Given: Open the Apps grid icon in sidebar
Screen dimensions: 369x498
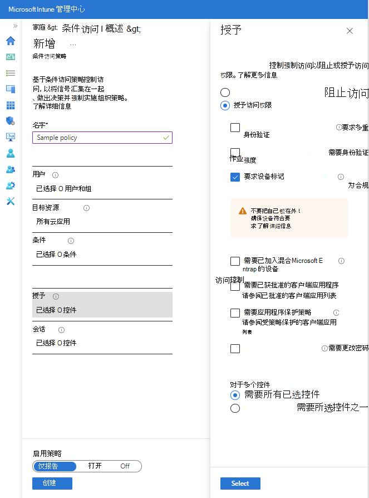Looking at the screenshot, I should [11, 105].
